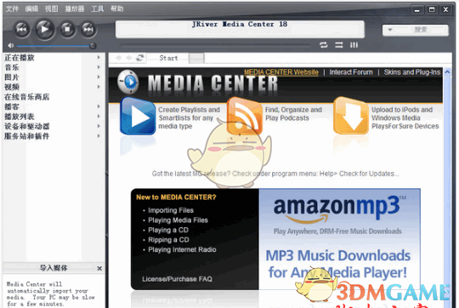This screenshot has height=308, width=459.
Task: Open the 帮助 menu
Action: pyautogui.click(x=116, y=9)
